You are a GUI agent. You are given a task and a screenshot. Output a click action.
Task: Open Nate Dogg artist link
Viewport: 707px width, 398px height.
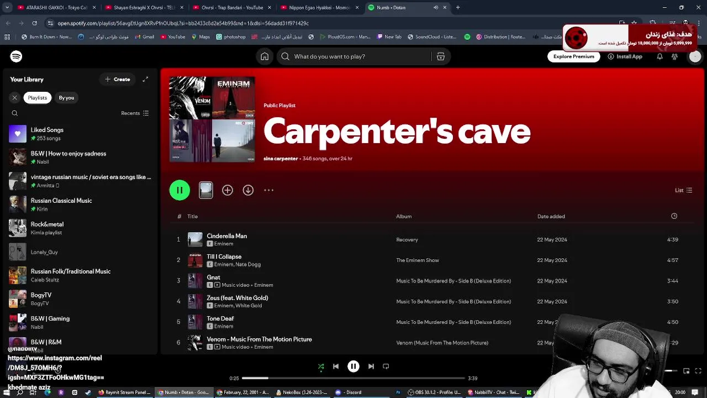tap(248, 264)
